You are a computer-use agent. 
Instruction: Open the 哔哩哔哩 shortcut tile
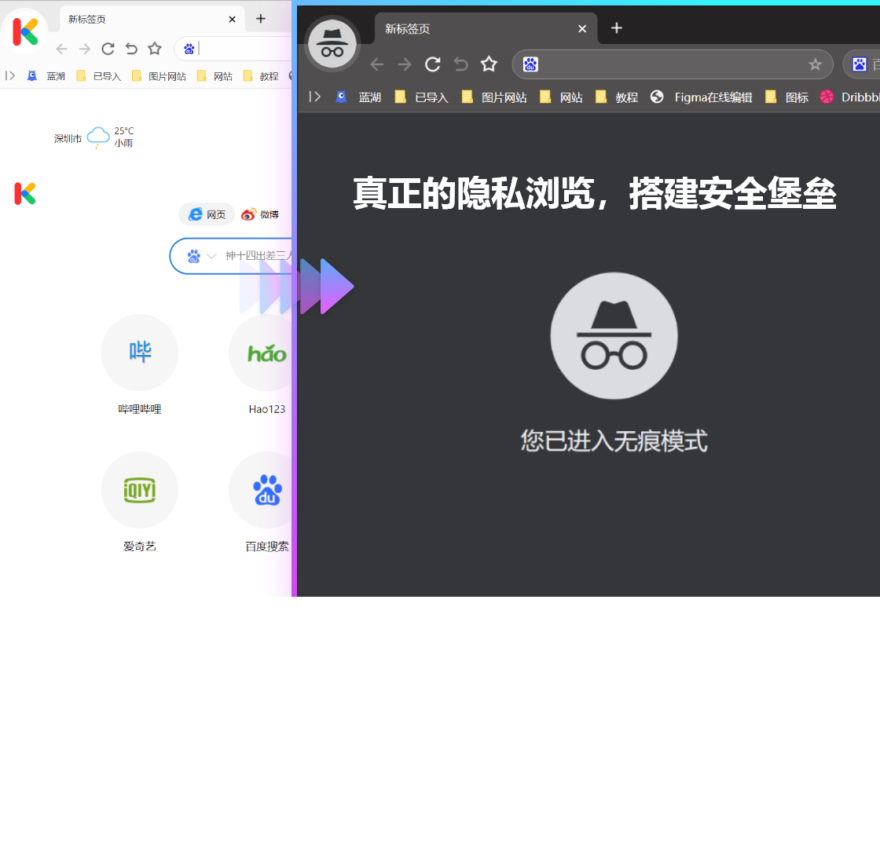[x=140, y=353]
